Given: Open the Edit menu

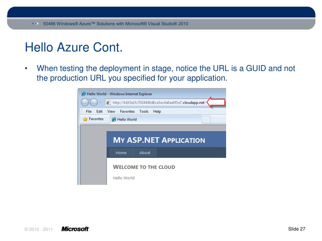Looking at the screenshot, I should (x=99, y=111).
